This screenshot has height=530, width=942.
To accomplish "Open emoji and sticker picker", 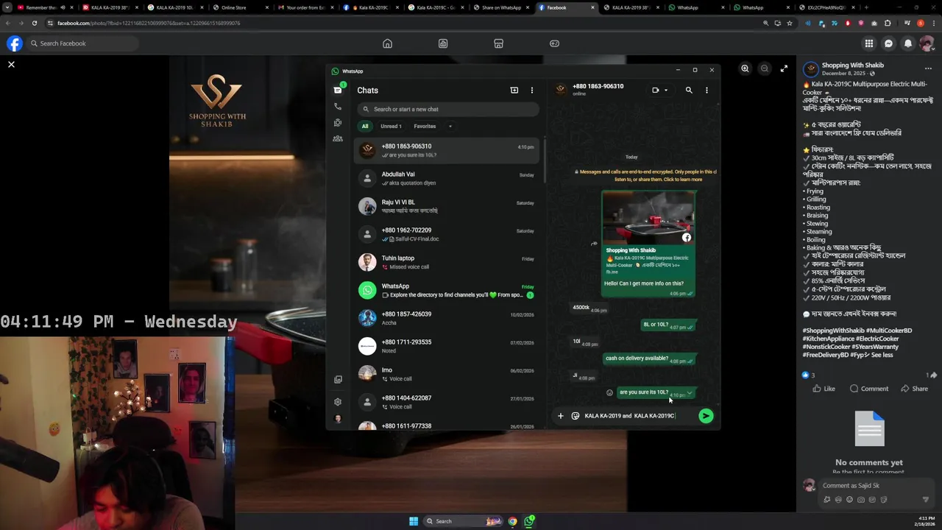I will click(576, 416).
